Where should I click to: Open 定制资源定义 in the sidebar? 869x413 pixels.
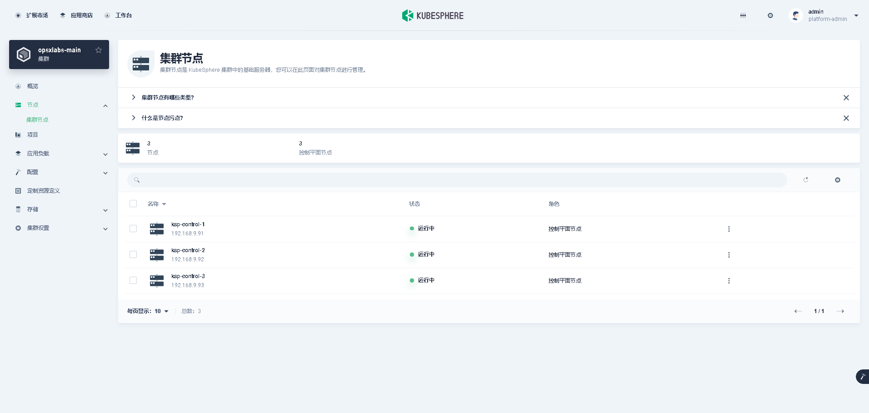pyautogui.click(x=44, y=190)
